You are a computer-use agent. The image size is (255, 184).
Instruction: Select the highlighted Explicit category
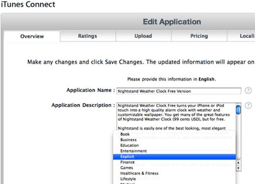[174, 157]
